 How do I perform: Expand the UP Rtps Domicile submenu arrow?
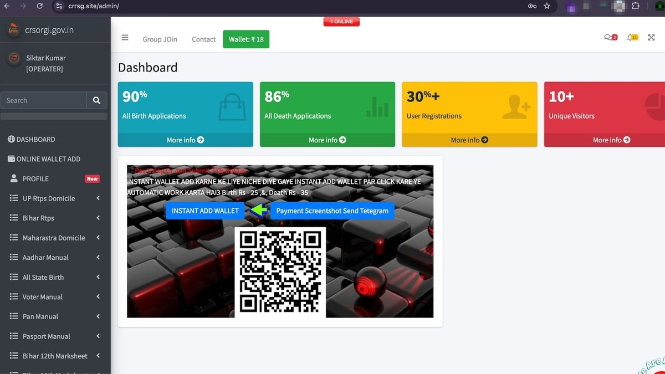[98, 198]
